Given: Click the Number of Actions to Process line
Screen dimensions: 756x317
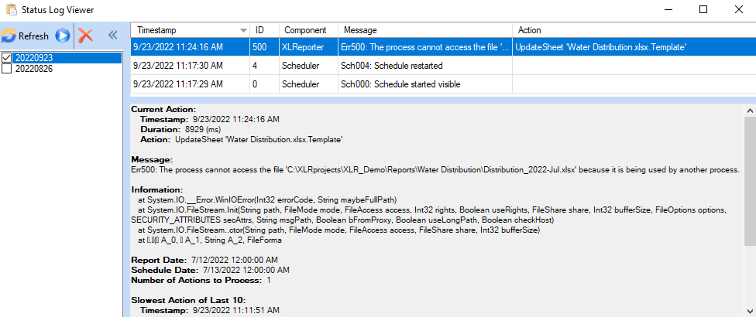Looking at the screenshot, I should [201, 280].
